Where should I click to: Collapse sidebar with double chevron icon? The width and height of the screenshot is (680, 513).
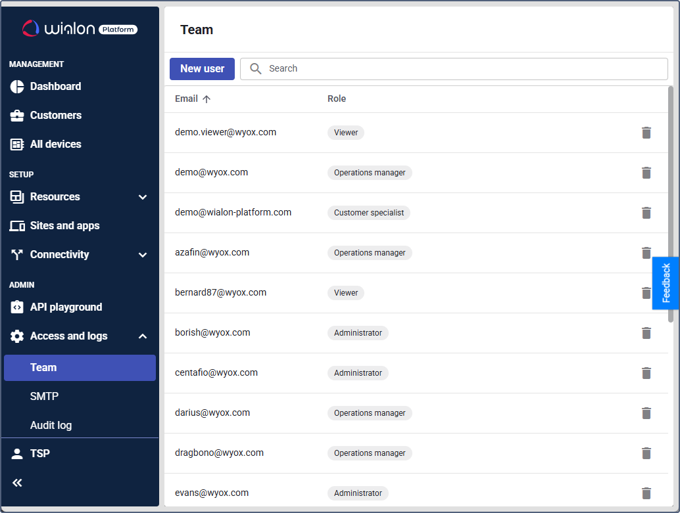coord(17,483)
